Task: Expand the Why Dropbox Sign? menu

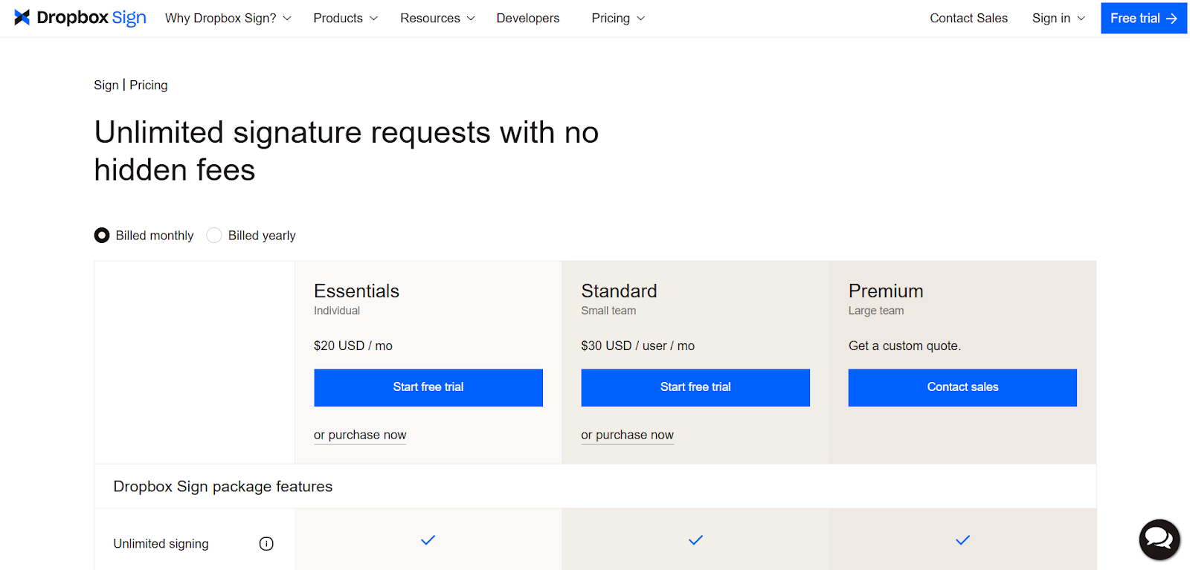Action: tap(228, 19)
